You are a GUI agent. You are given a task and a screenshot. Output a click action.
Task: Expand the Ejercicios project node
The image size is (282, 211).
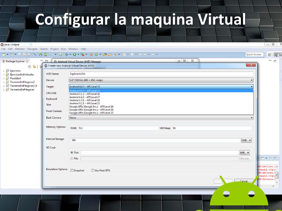click(4, 71)
